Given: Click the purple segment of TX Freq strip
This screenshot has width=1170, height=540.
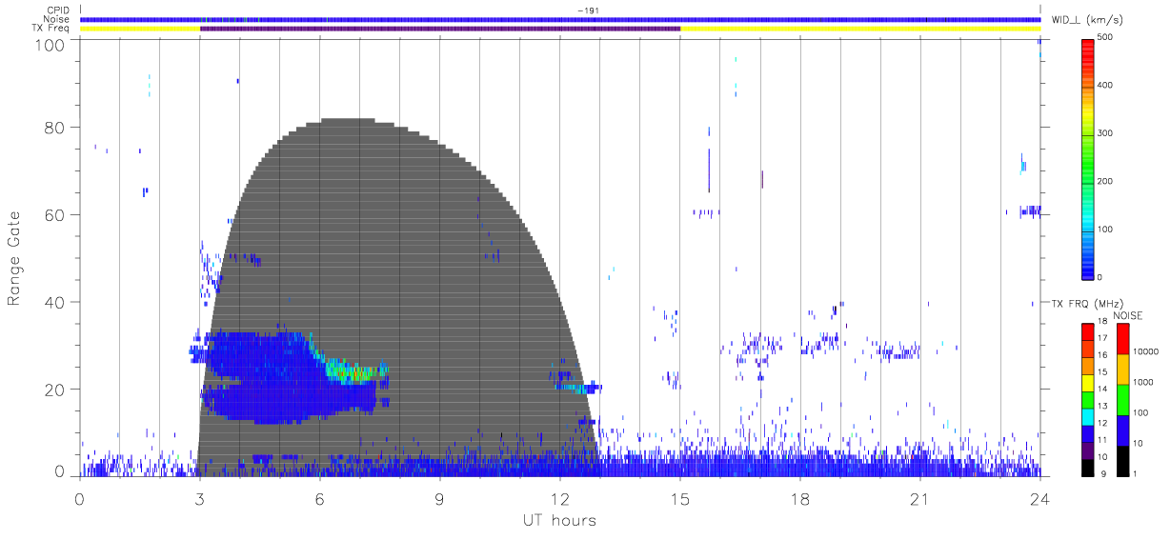Looking at the screenshot, I should (x=440, y=29).
